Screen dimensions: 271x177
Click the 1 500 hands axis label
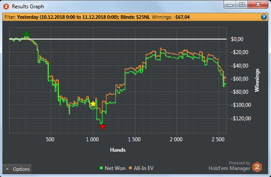(134, 140)
